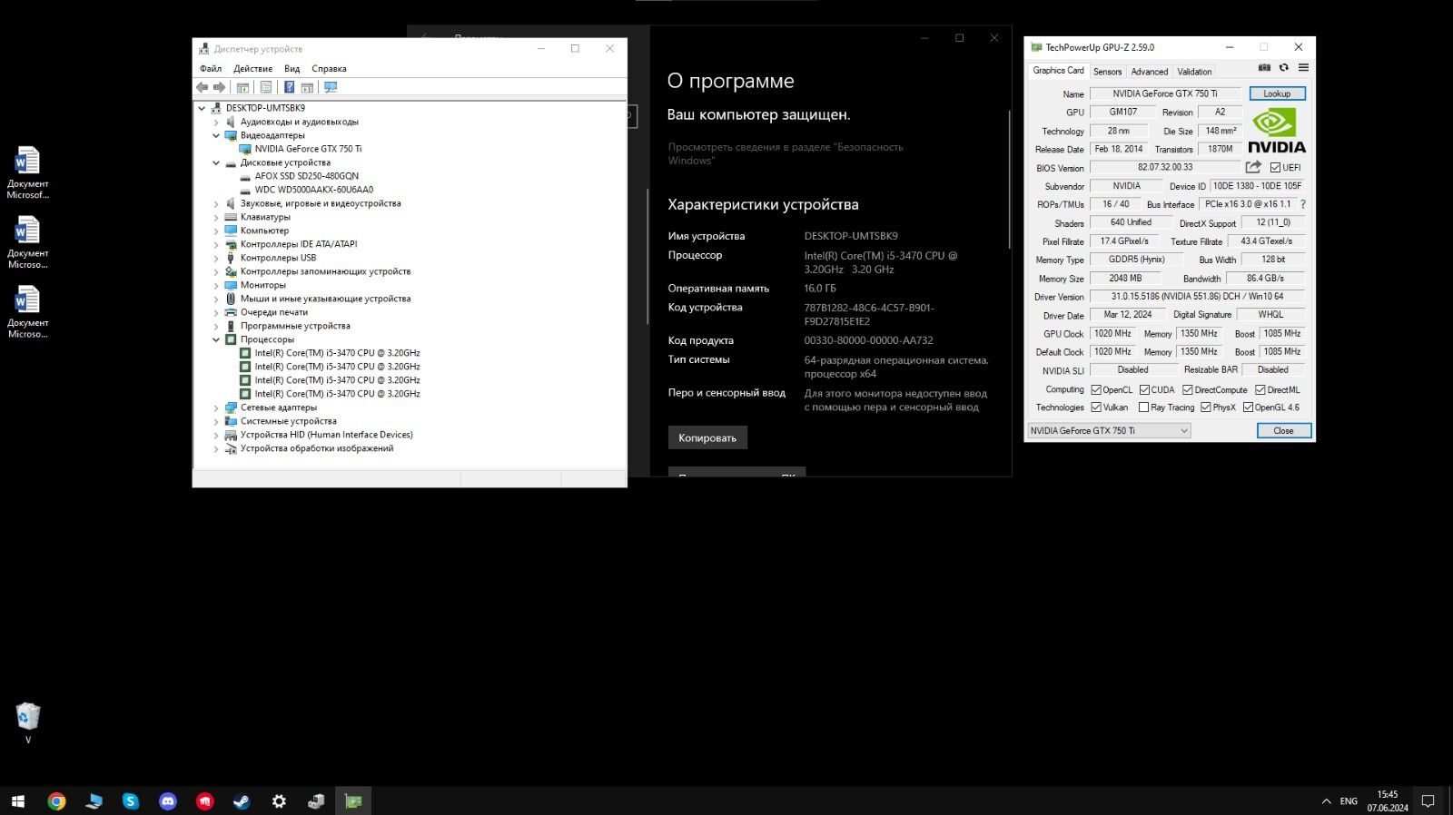Open Steam from the taskbar

(x=242, y=801)
